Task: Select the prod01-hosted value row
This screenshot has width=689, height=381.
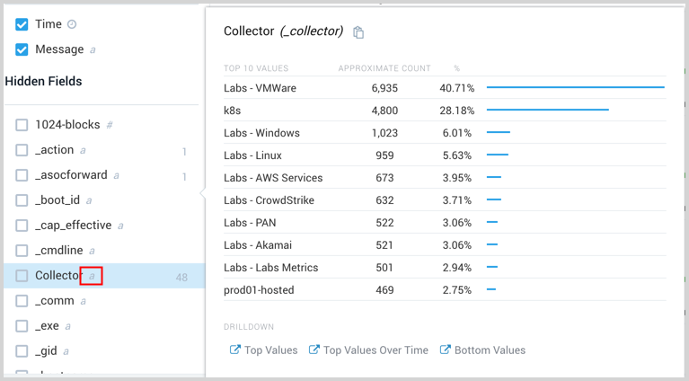Action: tap(259, 290)
